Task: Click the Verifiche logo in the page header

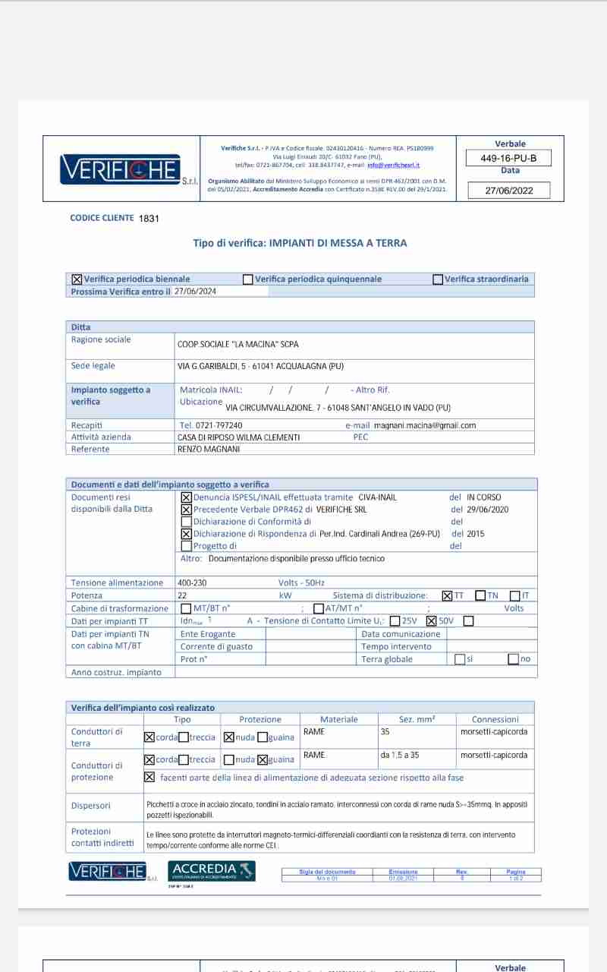Action: (x=120, y=169)
